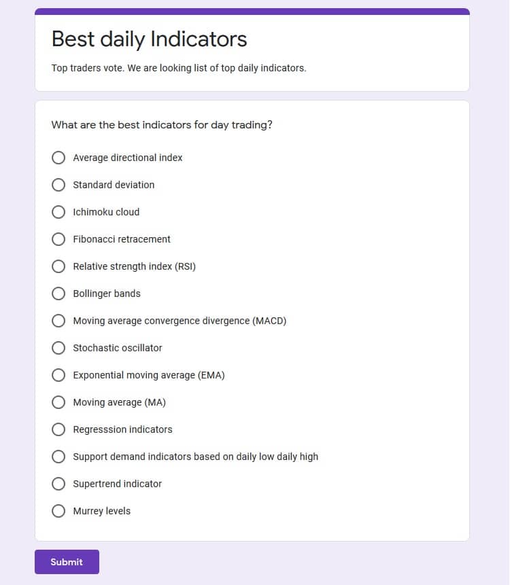This screenshot has width=510, height=585.
Task: Select the Stochastic oscillator radio button
Action: [58, 348]
